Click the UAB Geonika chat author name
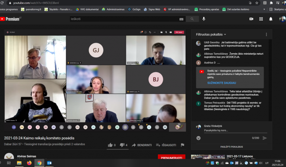The image size is (286, 167). click(x=212, y=42)
